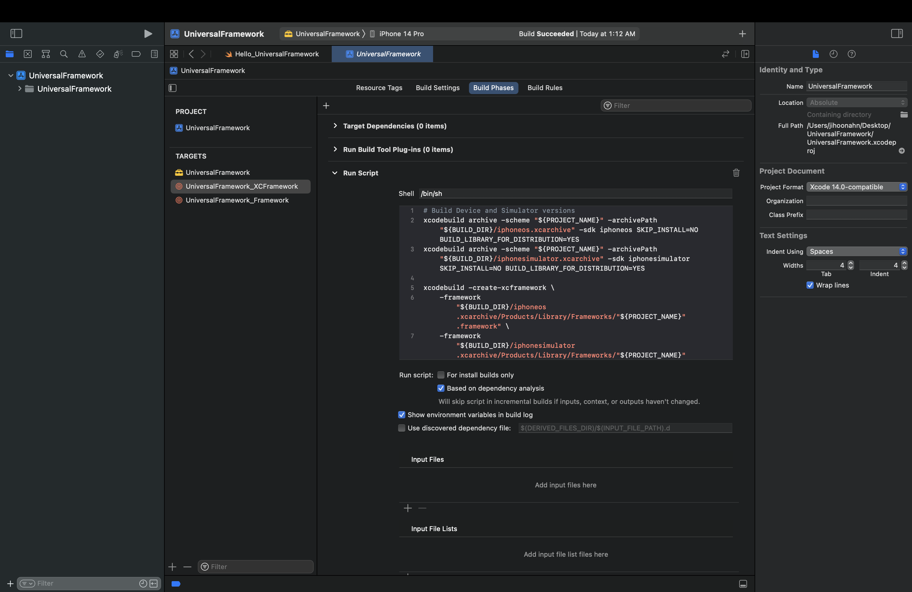Show related items grid menu
Viewport: 912px width, 592px height.
(x=174, y=54)
